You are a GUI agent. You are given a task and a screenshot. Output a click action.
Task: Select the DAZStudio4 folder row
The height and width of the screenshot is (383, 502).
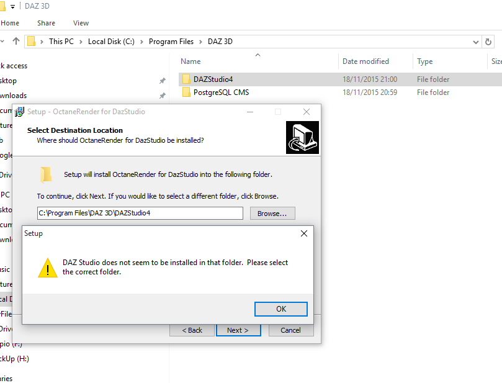click(x=340, y=79)
